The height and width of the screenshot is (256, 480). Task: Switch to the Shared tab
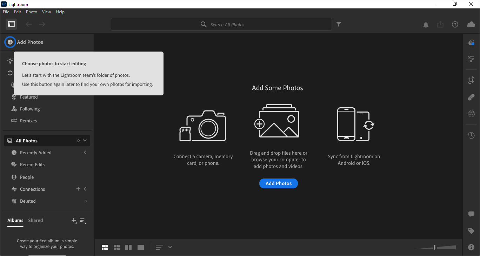tap(35, 221)
